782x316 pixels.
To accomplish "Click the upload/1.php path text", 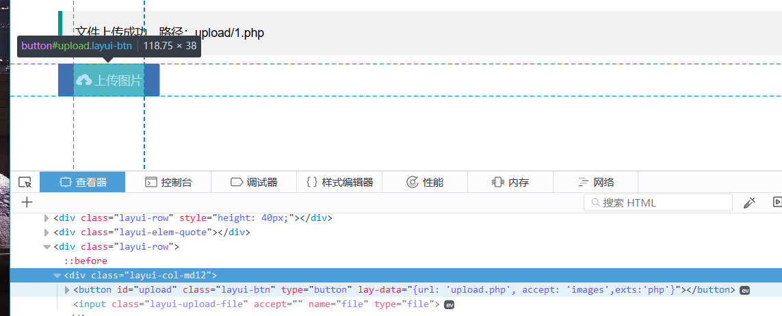I will point(229,33).
